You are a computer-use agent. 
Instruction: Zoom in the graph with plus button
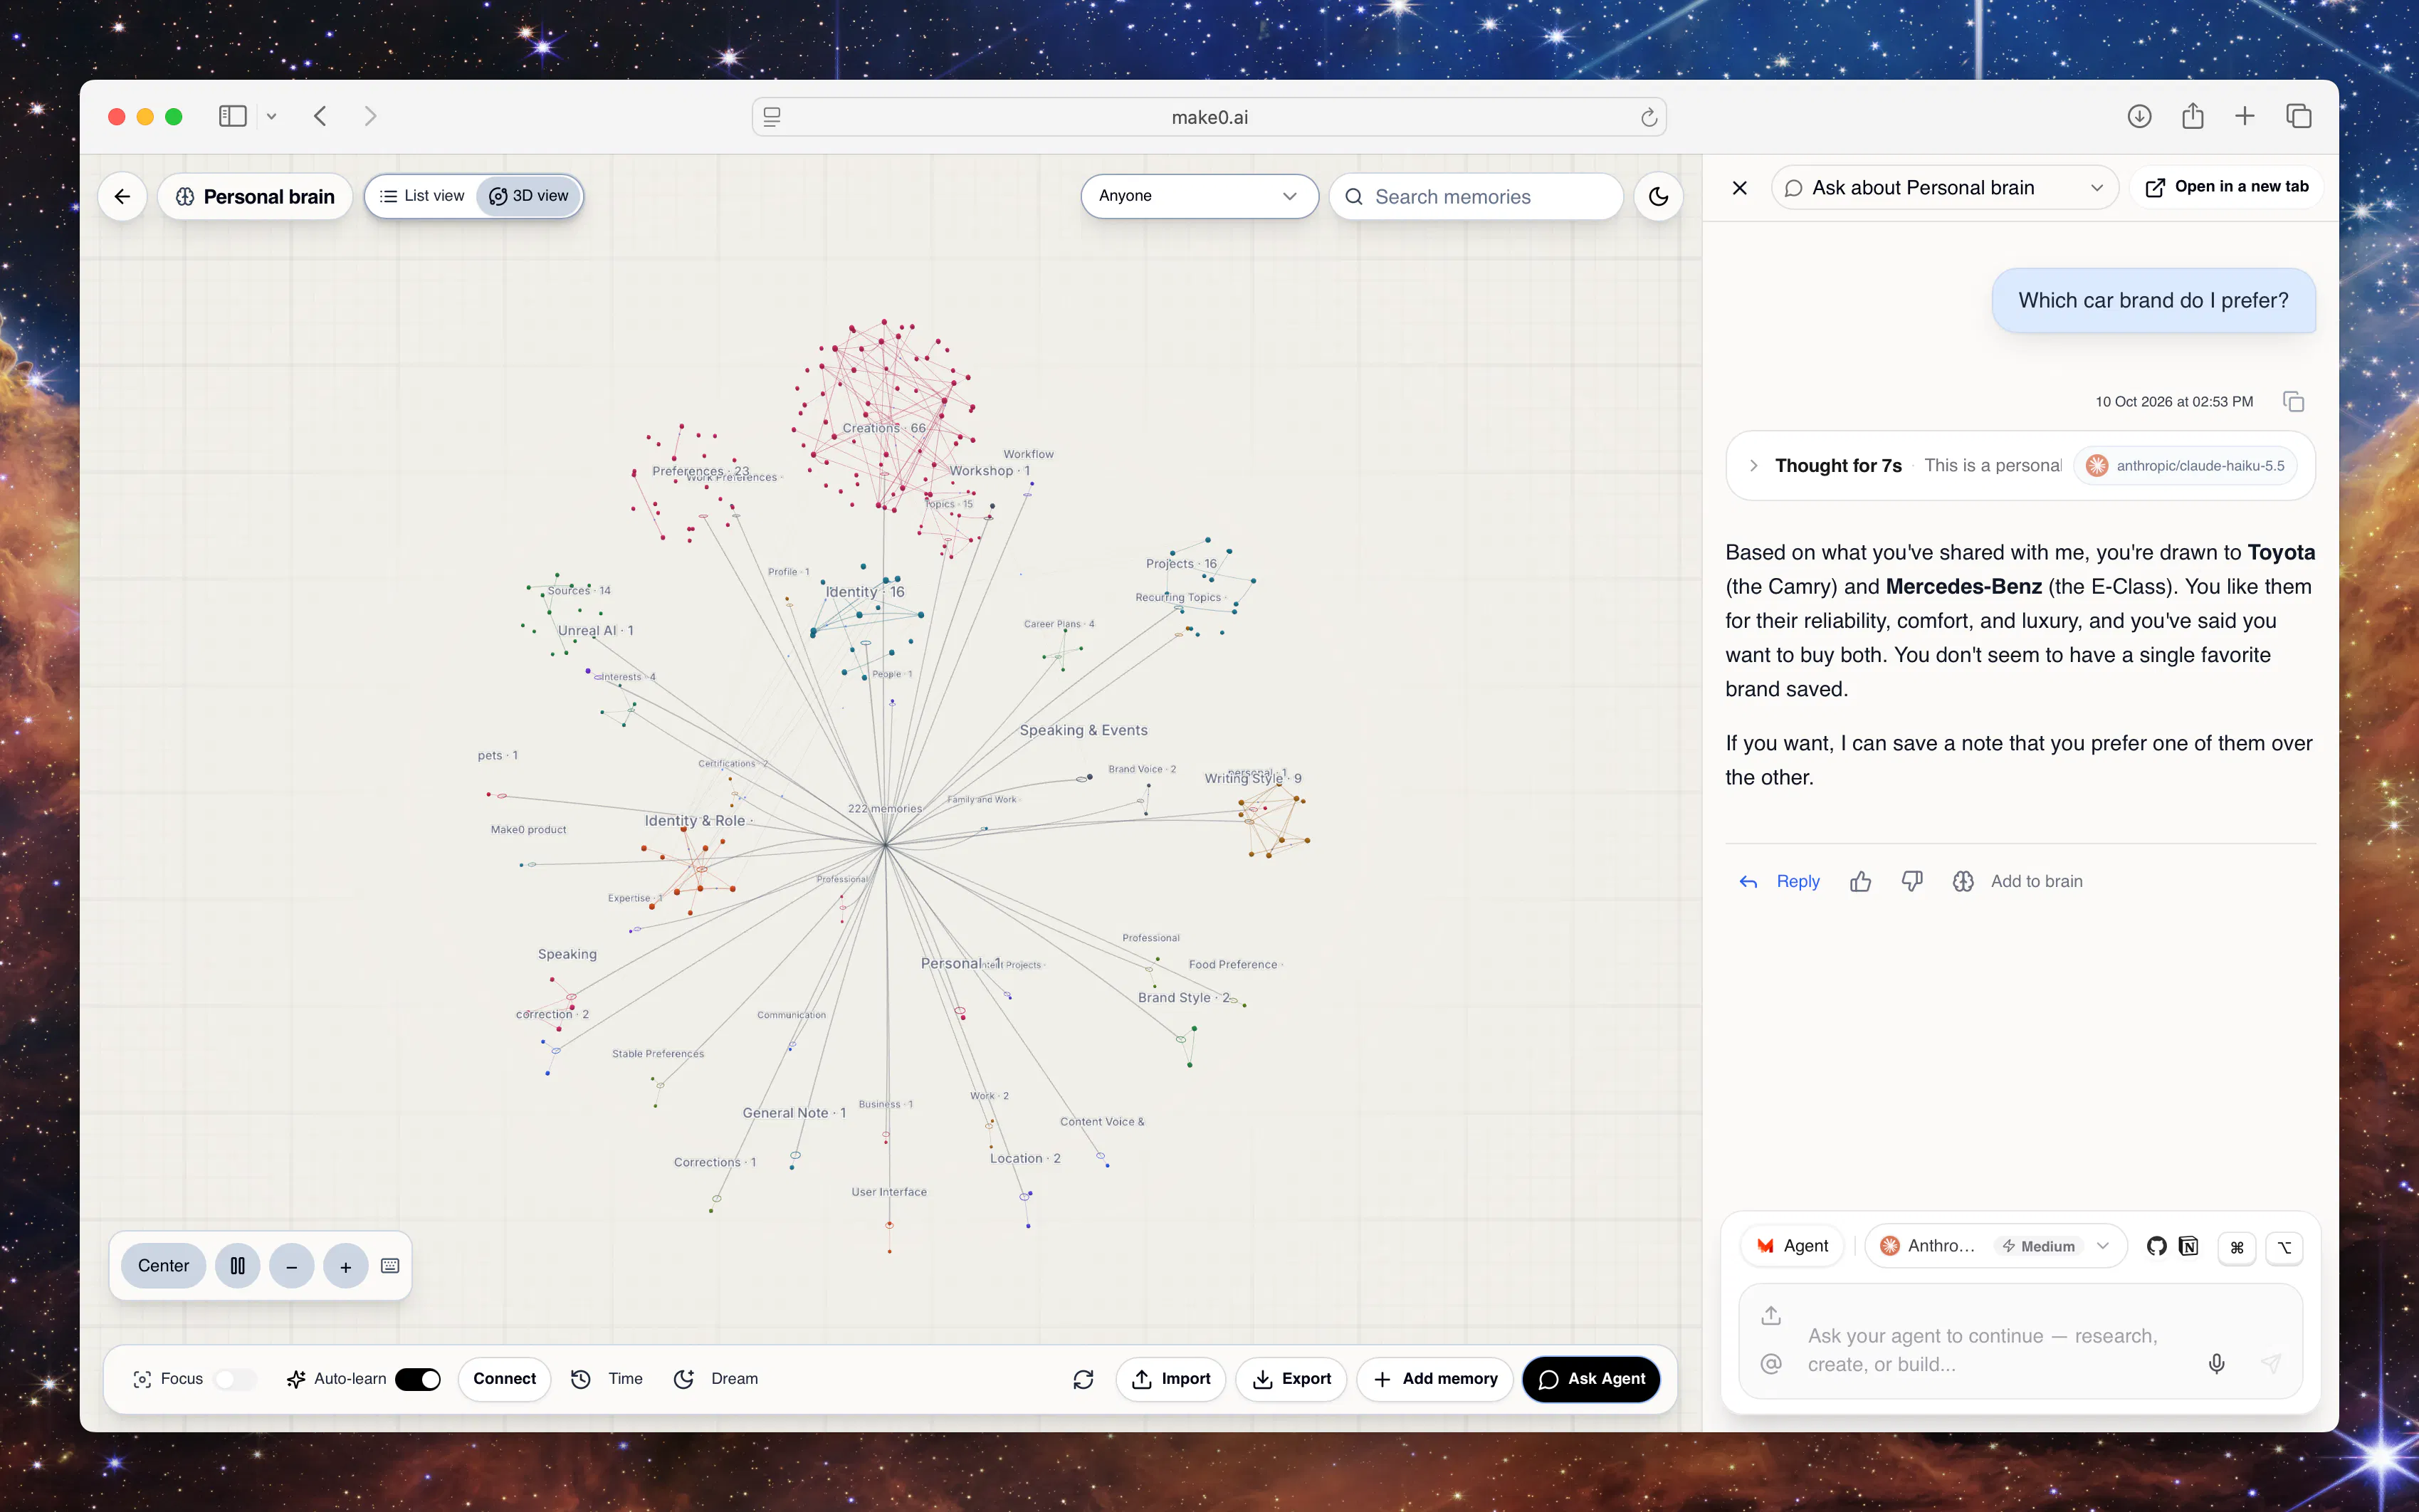[345, 1266]
